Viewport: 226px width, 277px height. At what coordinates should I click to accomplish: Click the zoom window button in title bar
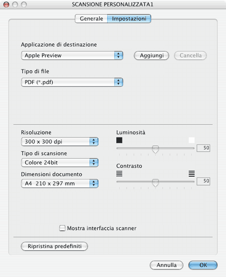(x=24, y=5)
